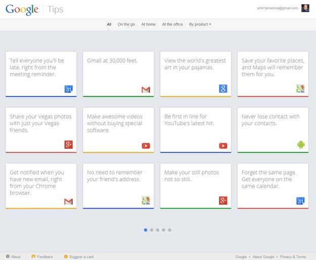This screenshot has width=316, height=260.
Task: Click Maps icon on favorite places card
Action: pos(300,88)
